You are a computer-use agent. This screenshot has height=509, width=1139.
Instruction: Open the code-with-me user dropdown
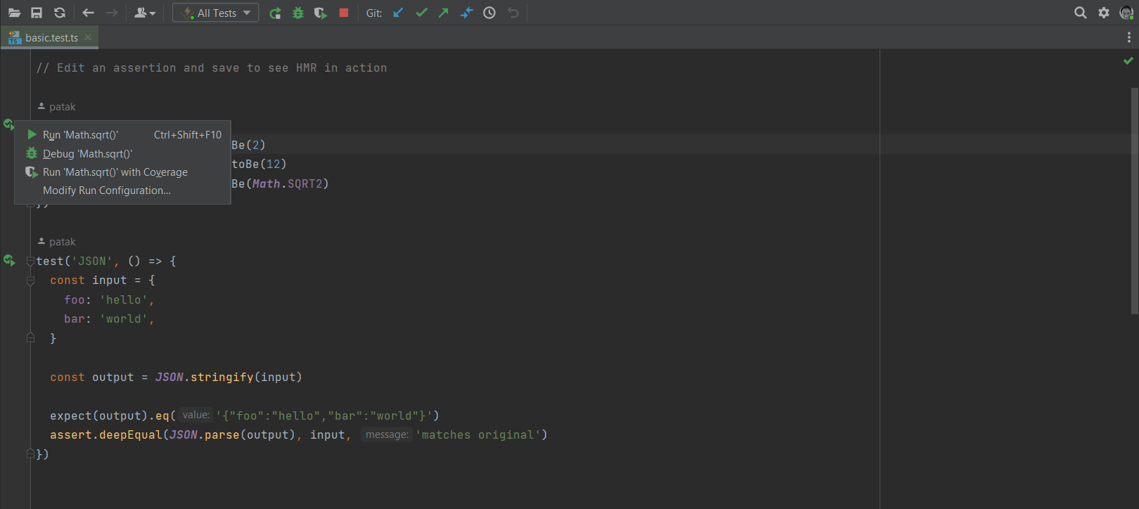(145, 13)
